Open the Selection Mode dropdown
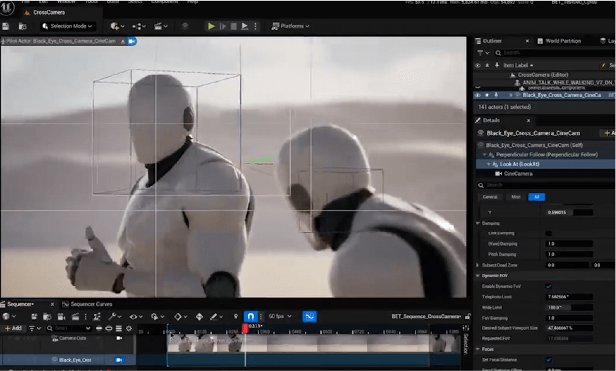The width and height of the screenshot is (616, 371). pos(67,26)
